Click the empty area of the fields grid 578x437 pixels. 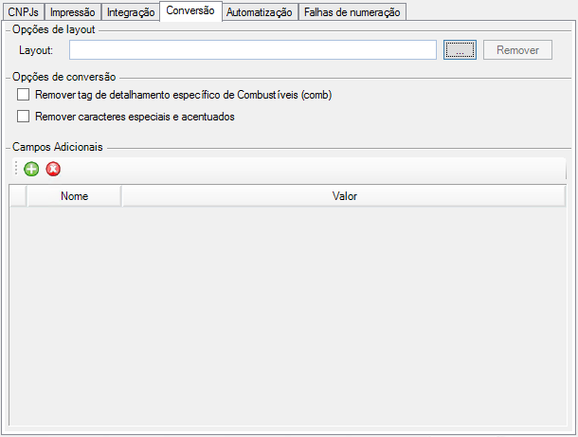click(284, 313)
